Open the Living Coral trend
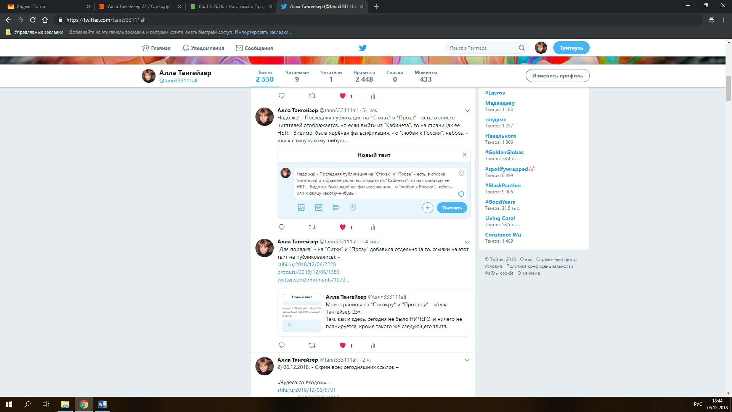Image resolution: width=732 pixels, height=412 pixels. click(x=500, y=218)
